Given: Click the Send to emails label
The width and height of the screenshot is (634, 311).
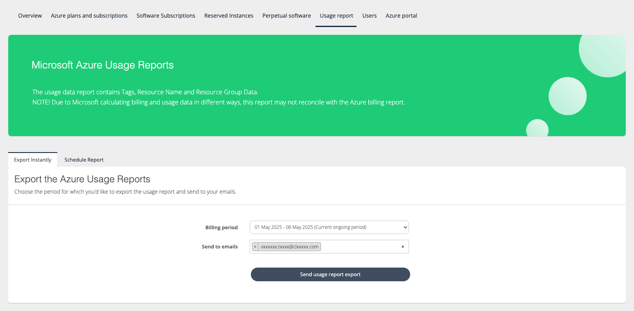Looking at the screenshot, I should pyautogui.click(x=220, y=247).
